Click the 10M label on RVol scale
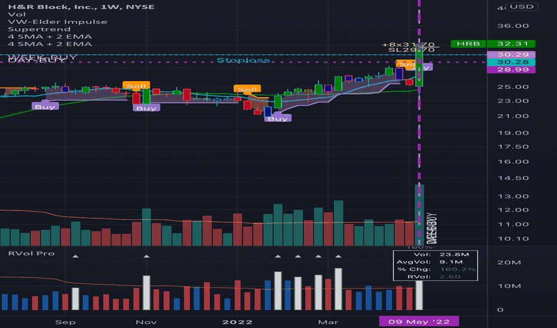This screenshot has width=557, height=328. tap(509, 286)
